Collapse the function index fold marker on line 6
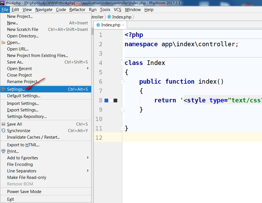The height and width of the screenshot is (203, 262). (122, 82)
